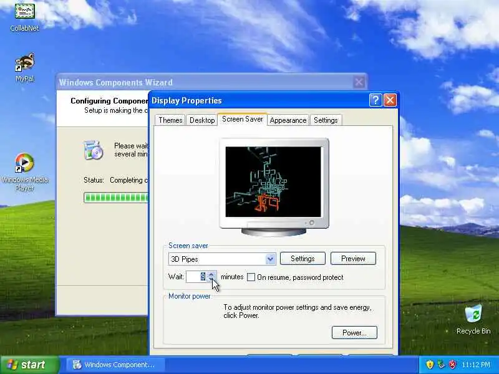Click the 'To adjust monitor power settings' text
Viewport: 499px width, 374px height.
(x=298, y=311)
